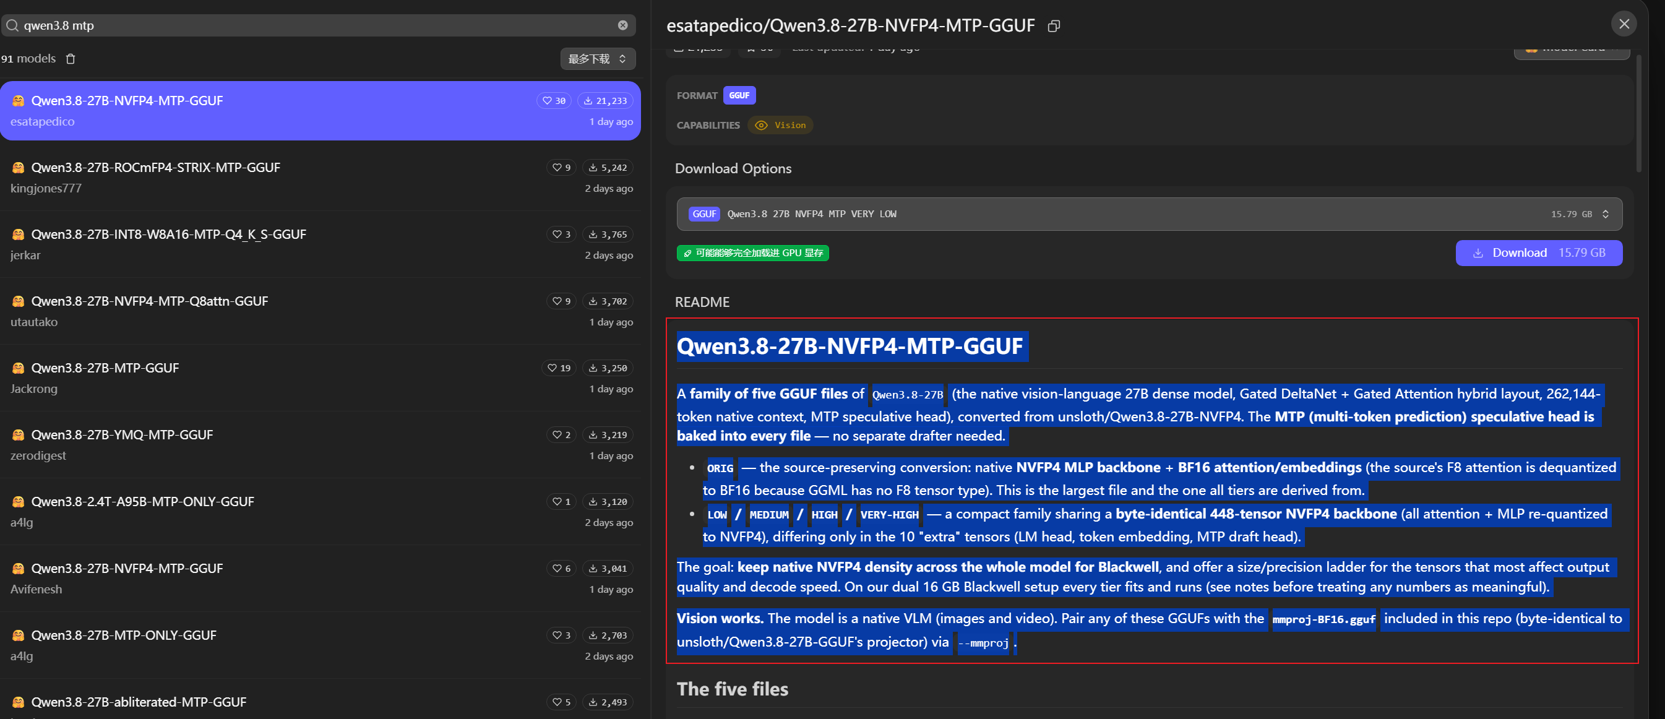Image resolution: width=1665 pixels, height=719 pixels.
Task: Click the 3,250 downloads badge
Action: 608,368
